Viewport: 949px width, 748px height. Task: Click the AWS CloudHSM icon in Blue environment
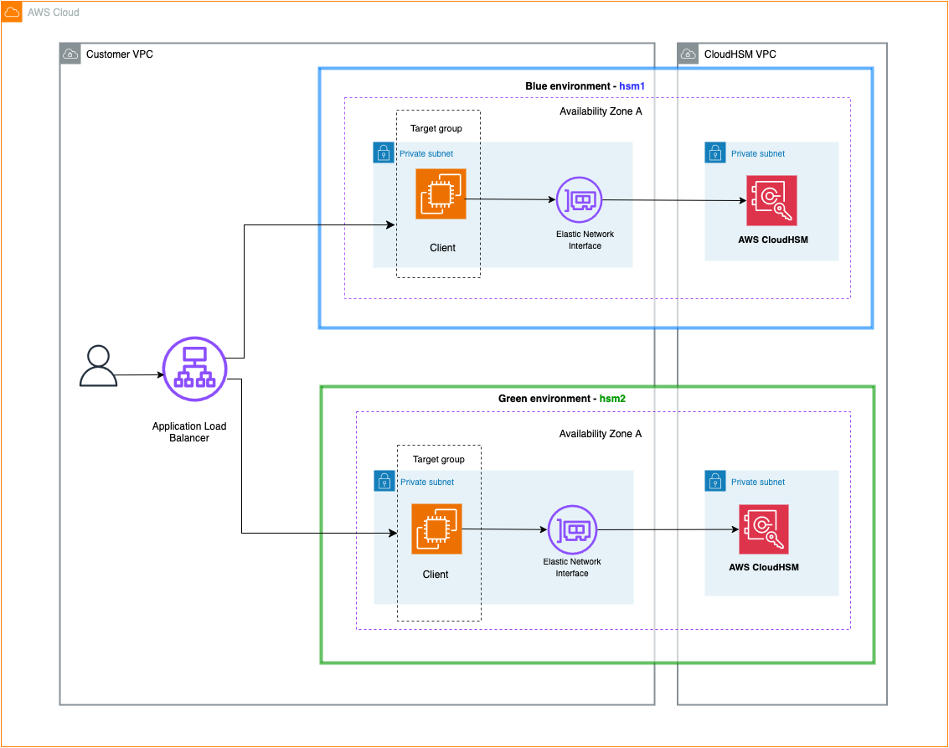coord(771,200)
